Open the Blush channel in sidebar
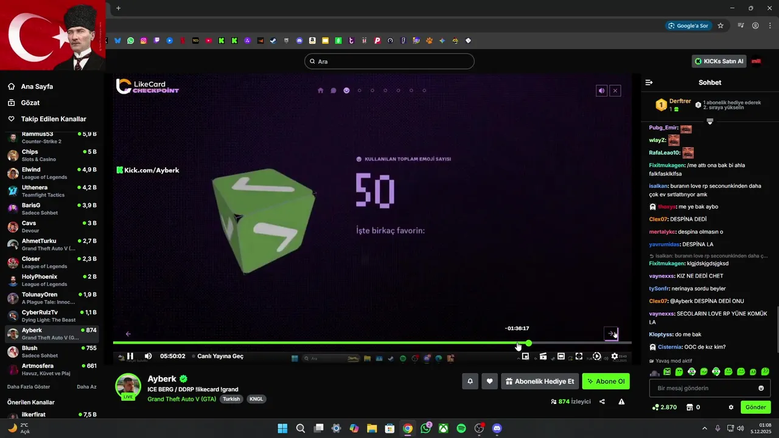The width and height of the screenshot is (779, 438). pos(52,352)
